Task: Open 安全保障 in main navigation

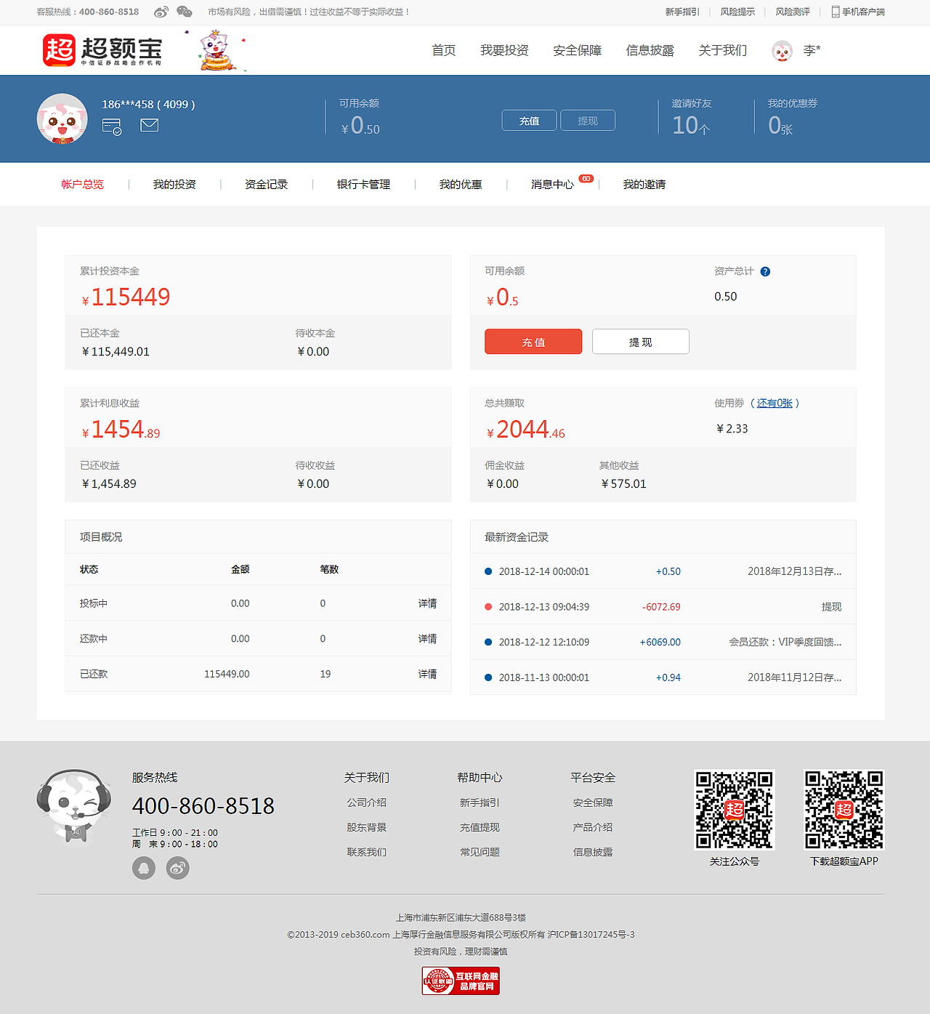Action: click(578, 50)
